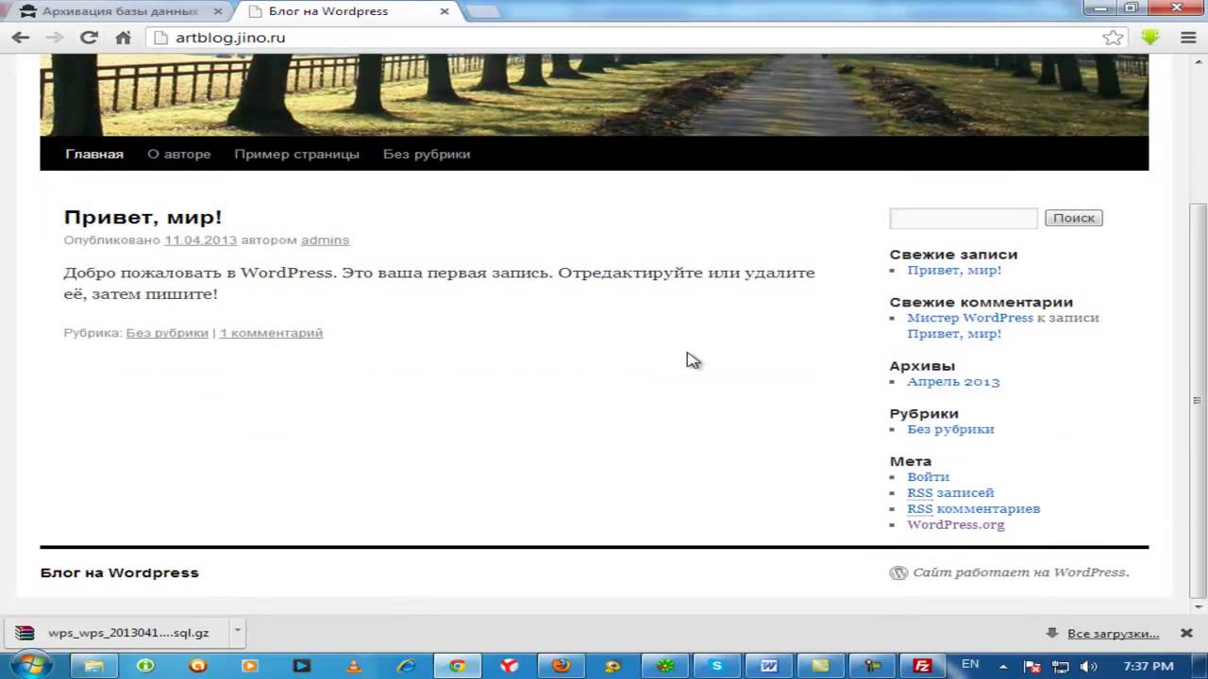1208x679 pixels.
Task: Bookmark this page with the star icon
Action: (x=1113, y=38)
